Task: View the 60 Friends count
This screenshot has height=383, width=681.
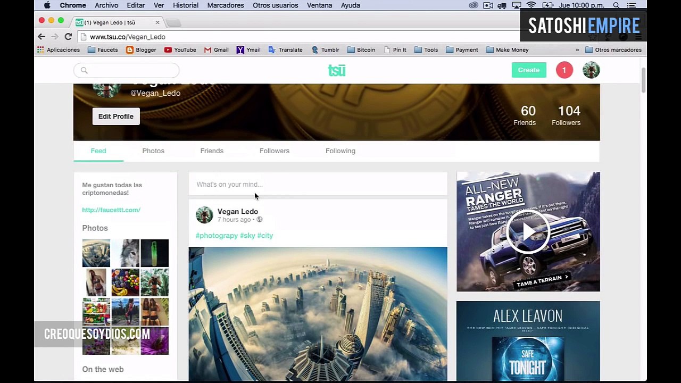Action: tap(525, 115)
